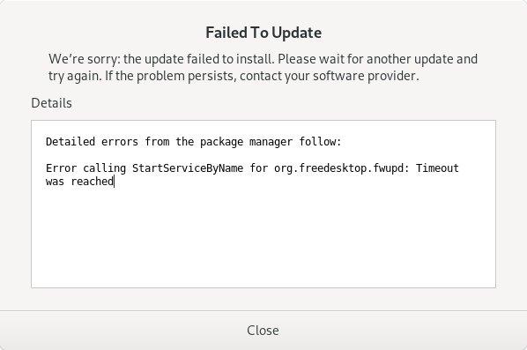Click the 'Failed To Update' dialog title
527x350 pixels.
point(263,33)
